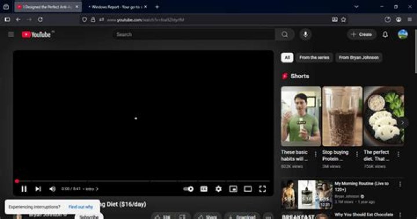
Task: Enable miniplayer mode
Action: (233, 189)
